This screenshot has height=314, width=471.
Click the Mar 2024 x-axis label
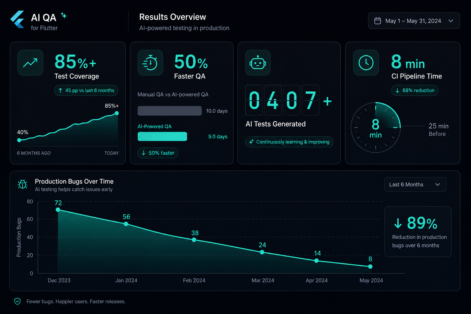[263, 280]
